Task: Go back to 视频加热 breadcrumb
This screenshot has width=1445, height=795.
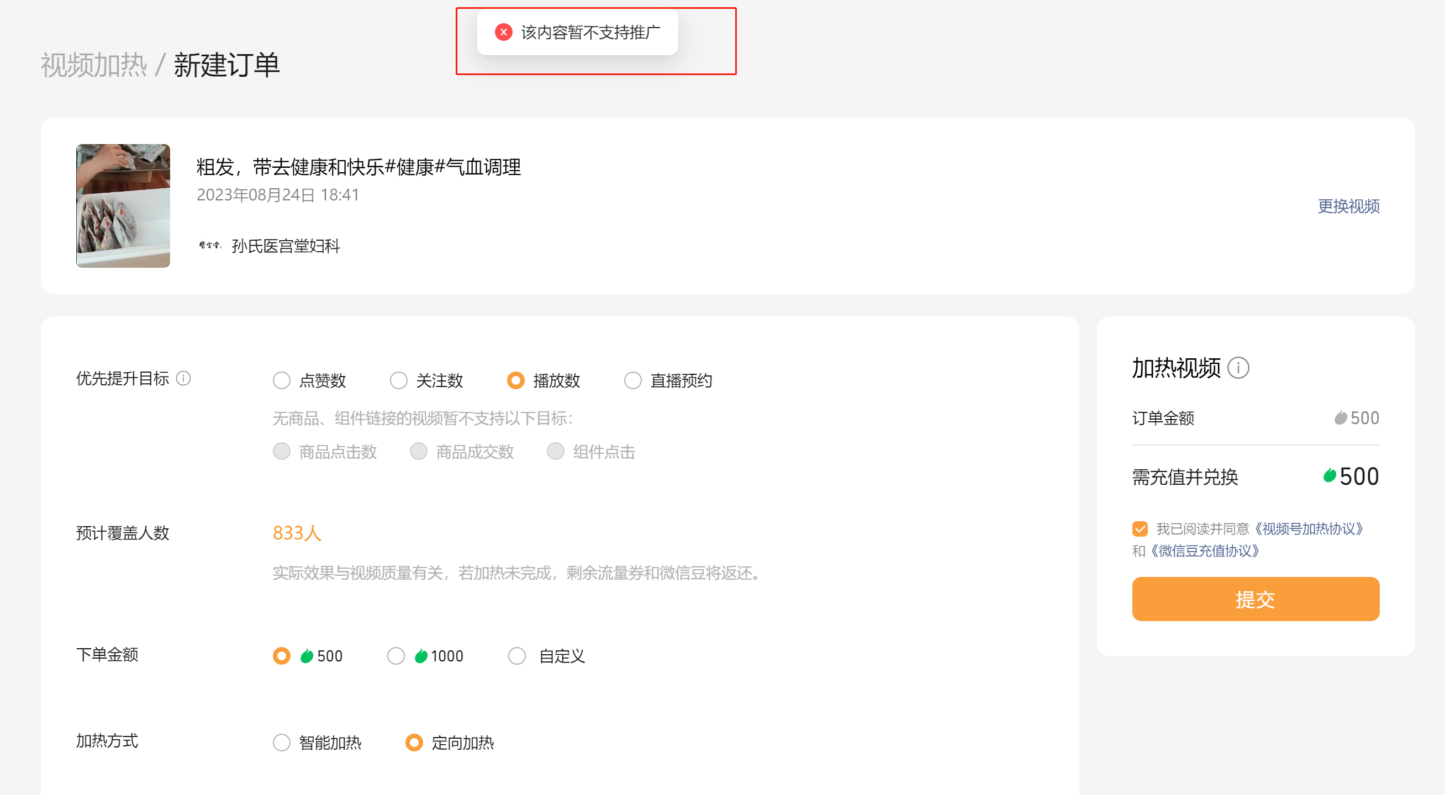Action: [x=94, y=65]
